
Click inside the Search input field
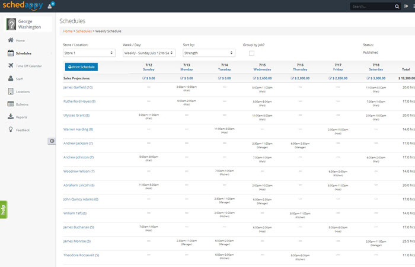click(371, 7)
